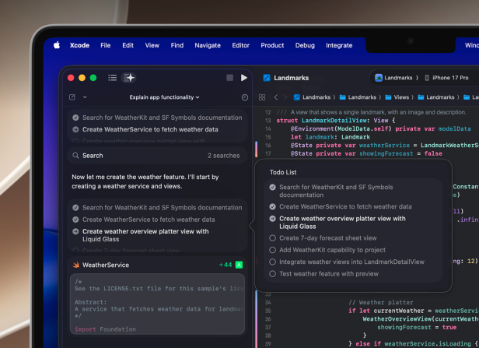The height and width of the screenshot is (348, 479).
Task: Select Views folder in jump bar
Action: click(x=397, y=97)
